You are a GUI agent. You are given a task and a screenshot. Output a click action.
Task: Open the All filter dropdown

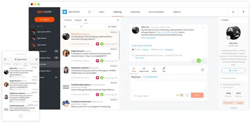coord(73,27)
